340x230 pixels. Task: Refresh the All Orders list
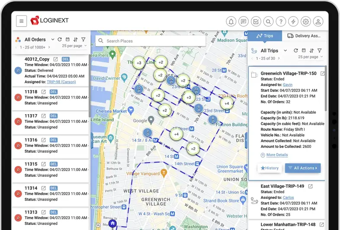pos(60,39)
